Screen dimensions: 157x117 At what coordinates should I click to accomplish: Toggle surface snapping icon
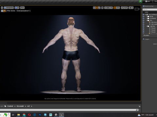coord(105,8)
